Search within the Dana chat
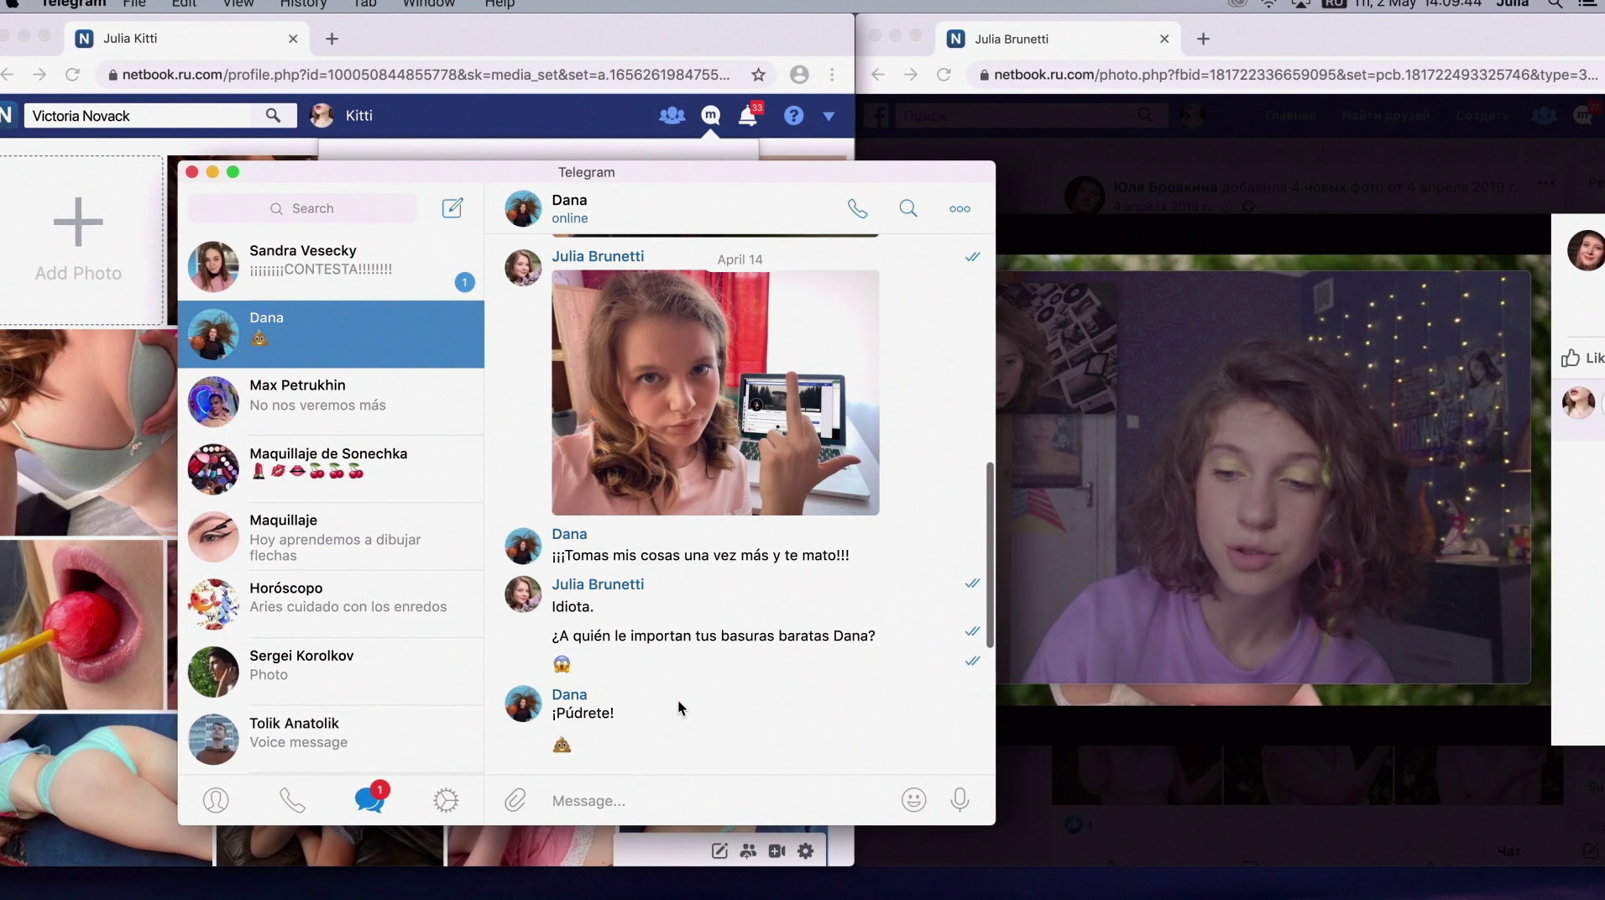1605x900 pixels. [x=908, y=209]
